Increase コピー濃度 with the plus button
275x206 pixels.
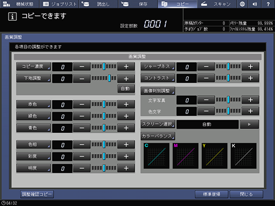pyautogui.click(x=126, y=67)
